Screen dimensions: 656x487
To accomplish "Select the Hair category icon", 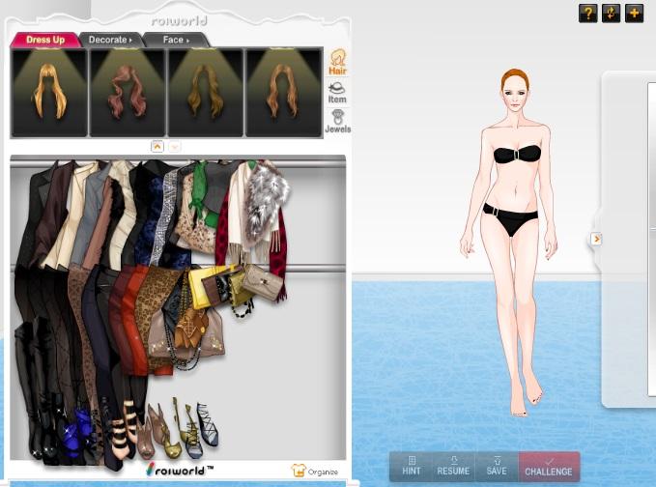I will click(338, 62).
